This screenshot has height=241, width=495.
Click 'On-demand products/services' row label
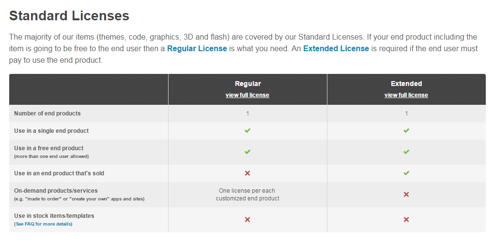[56, 191]
